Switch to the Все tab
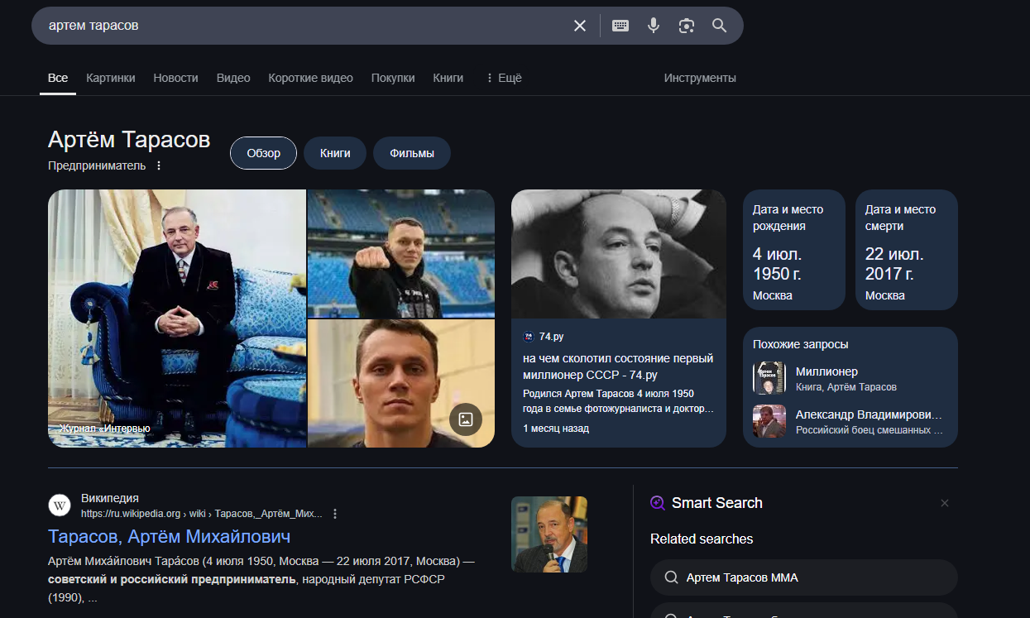Viewport: 1030px width, 618px height. pyautogui.click(x=58, y=78)
